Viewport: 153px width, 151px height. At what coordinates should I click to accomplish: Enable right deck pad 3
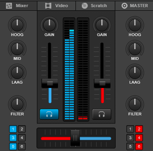(x=130, y=138)
